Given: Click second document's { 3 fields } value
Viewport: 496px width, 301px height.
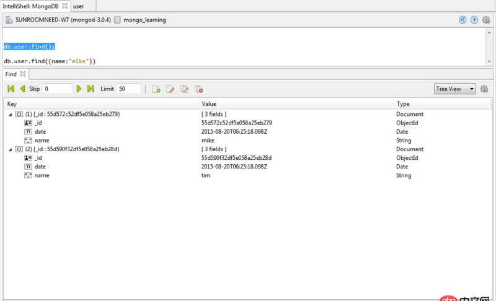Looking at the screenshot, I should click(x=214, y=149).
